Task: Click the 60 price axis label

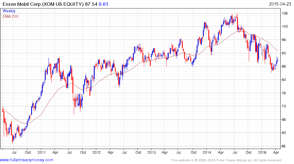Action: 284,133
